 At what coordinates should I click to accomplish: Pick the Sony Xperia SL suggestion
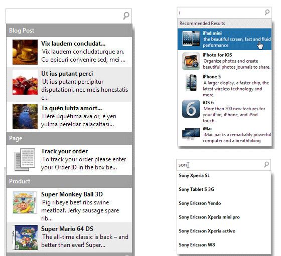click(224, 175)
